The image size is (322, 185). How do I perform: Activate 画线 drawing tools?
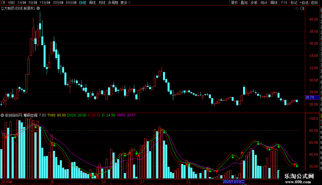click(x=274, y=3)
